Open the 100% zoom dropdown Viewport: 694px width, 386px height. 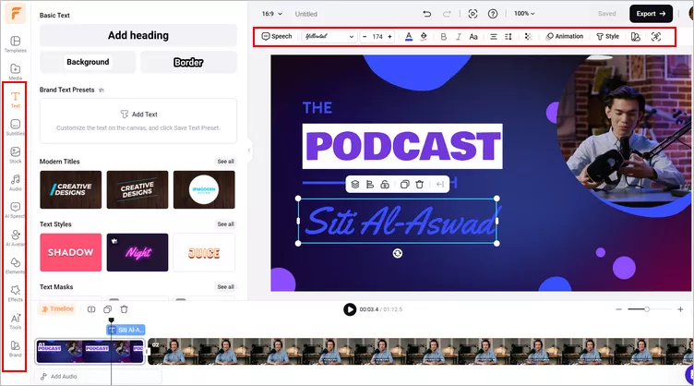524,14
